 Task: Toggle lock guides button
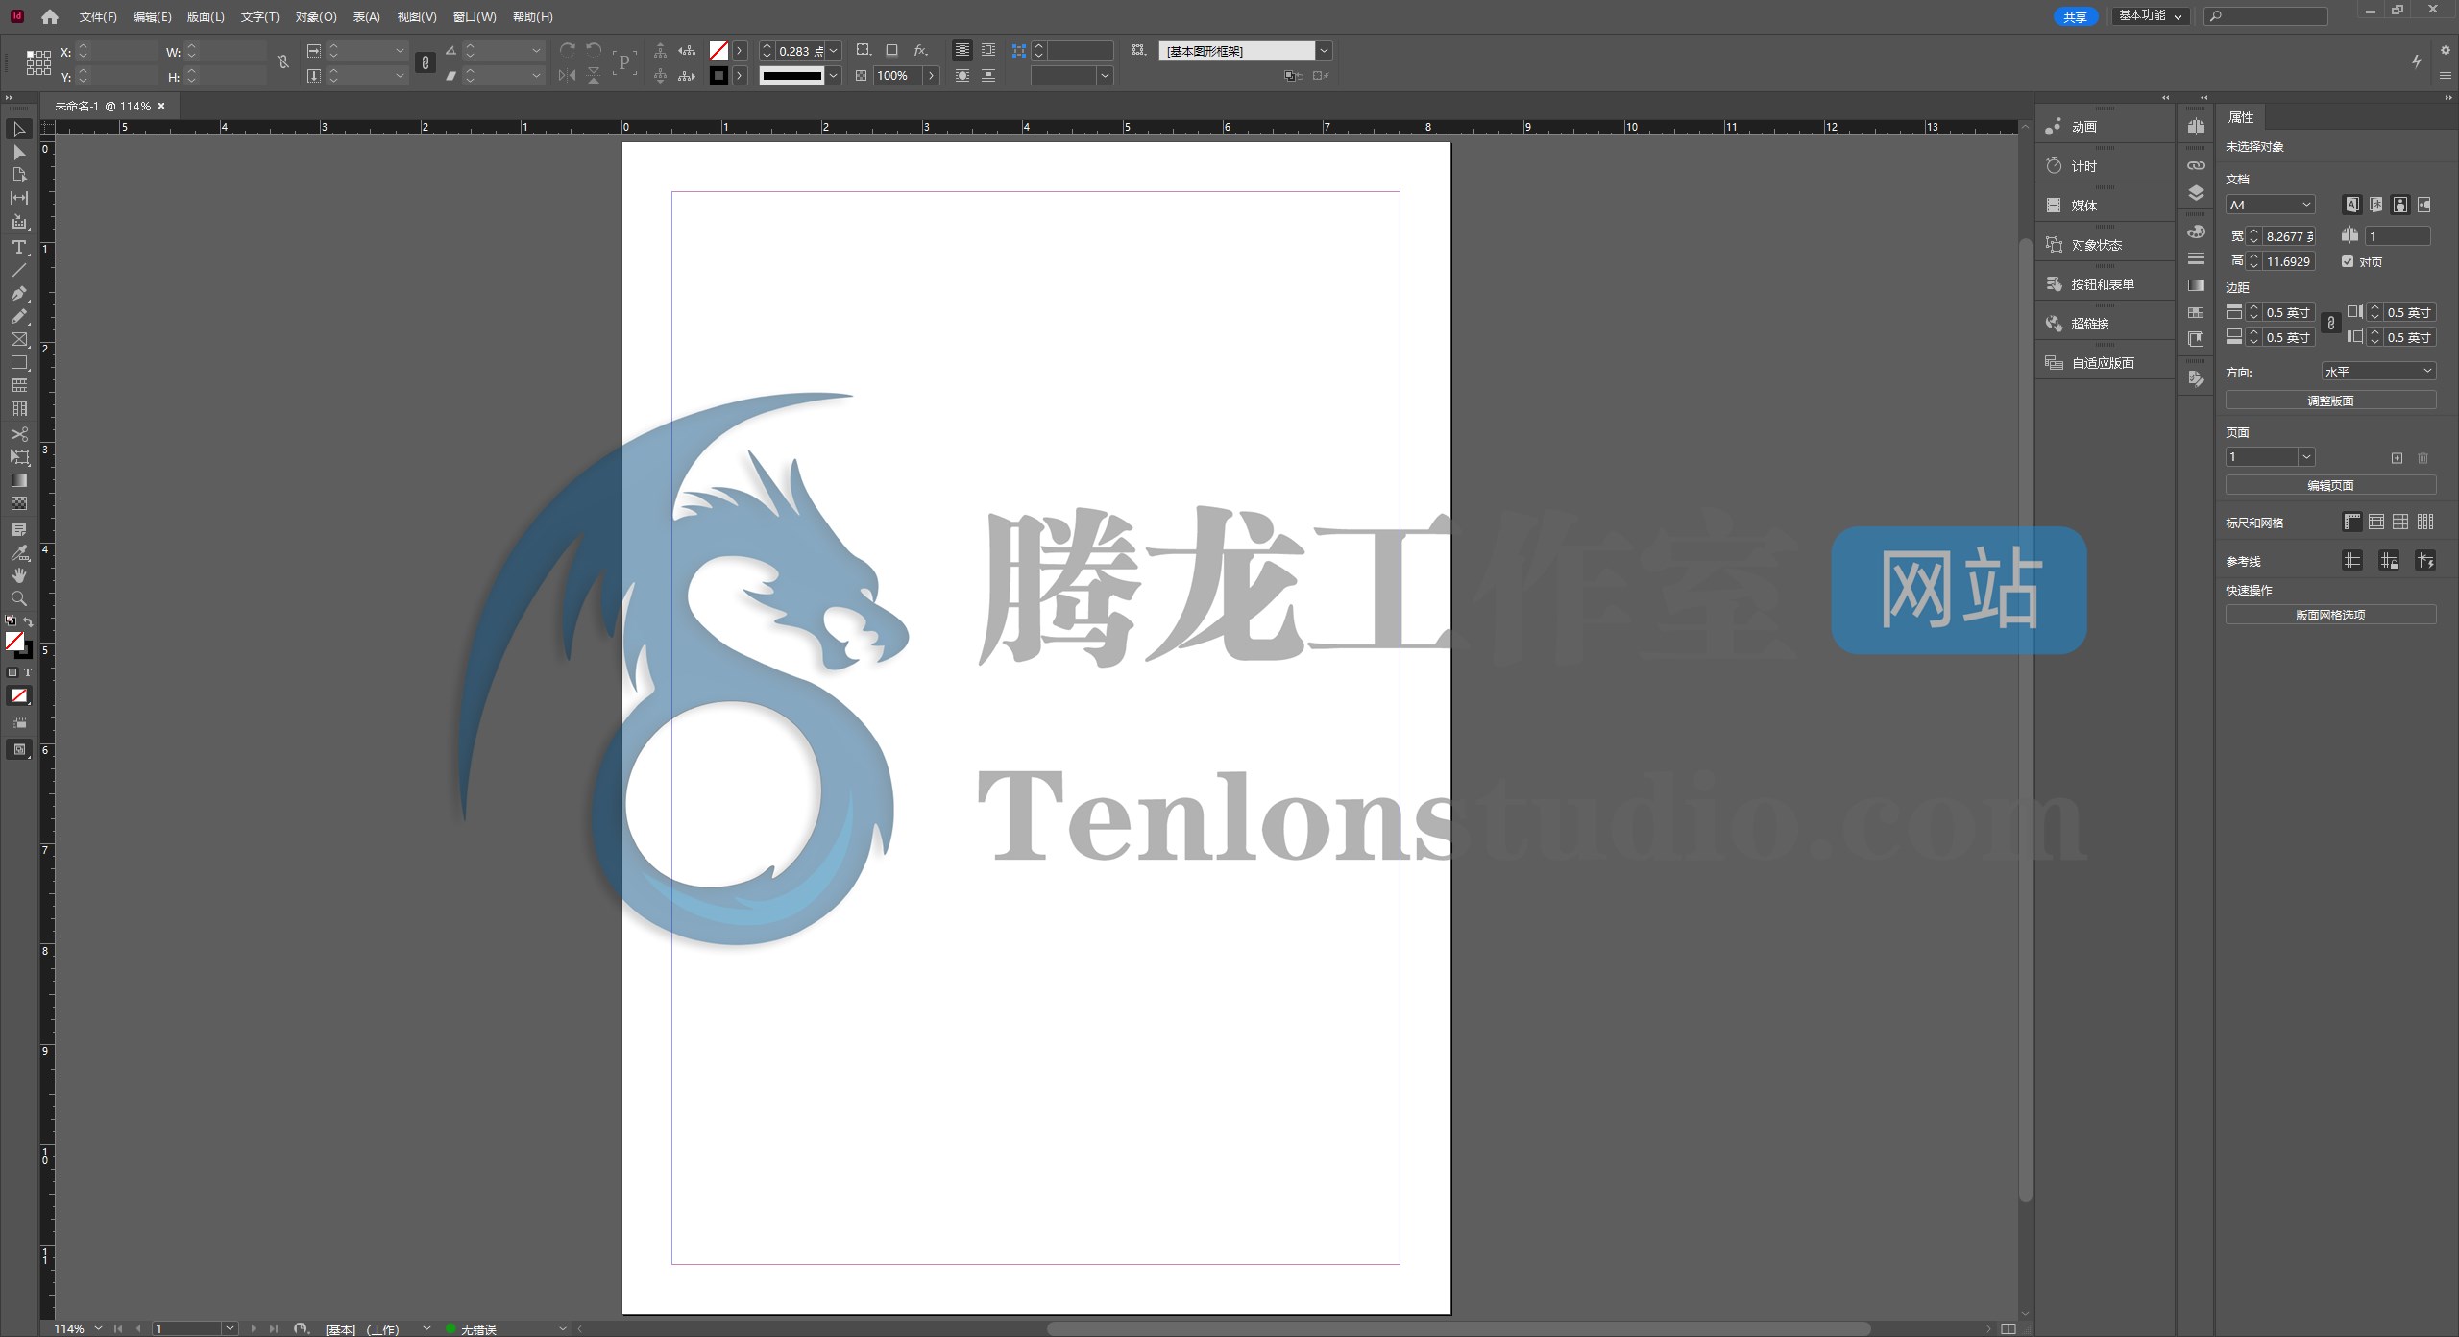pyautogui.click(x=2389, y=560)
